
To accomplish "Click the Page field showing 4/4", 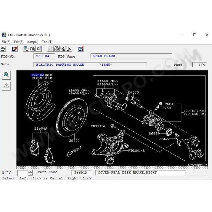I will (200, 65).
